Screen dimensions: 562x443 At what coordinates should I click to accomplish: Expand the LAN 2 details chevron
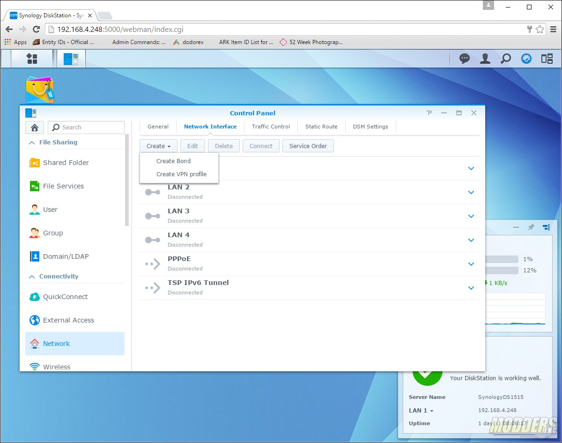[x=471, y=192]
